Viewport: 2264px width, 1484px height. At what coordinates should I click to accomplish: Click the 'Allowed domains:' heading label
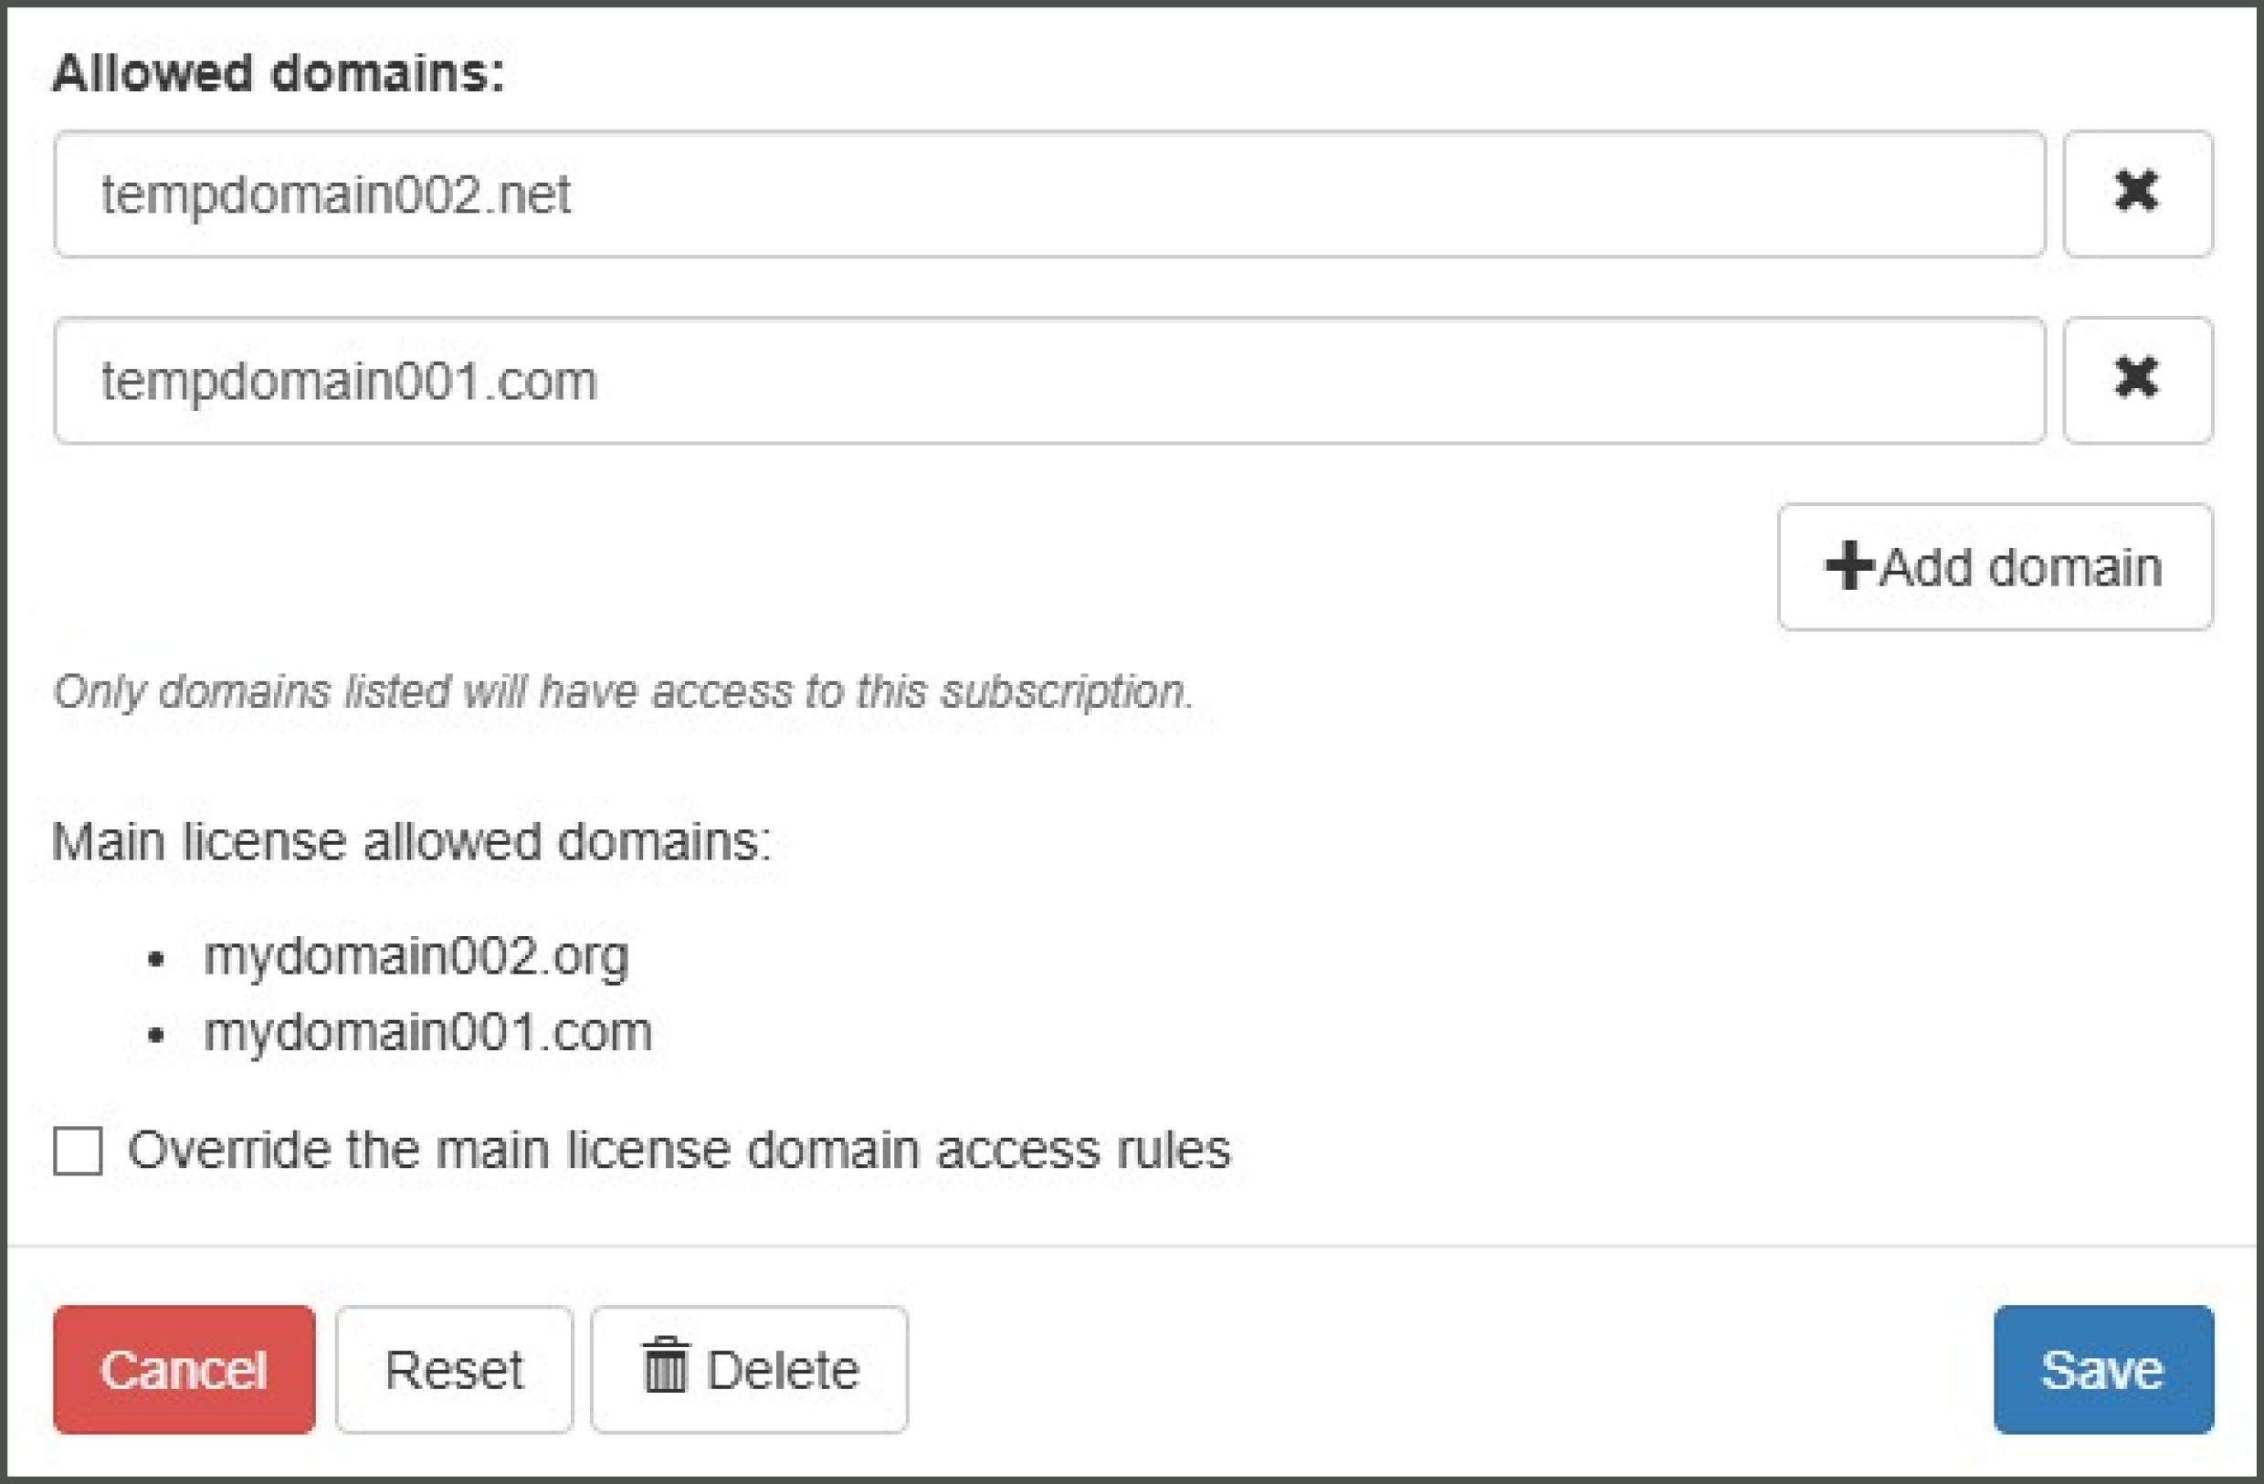click(x=278, y=72)
